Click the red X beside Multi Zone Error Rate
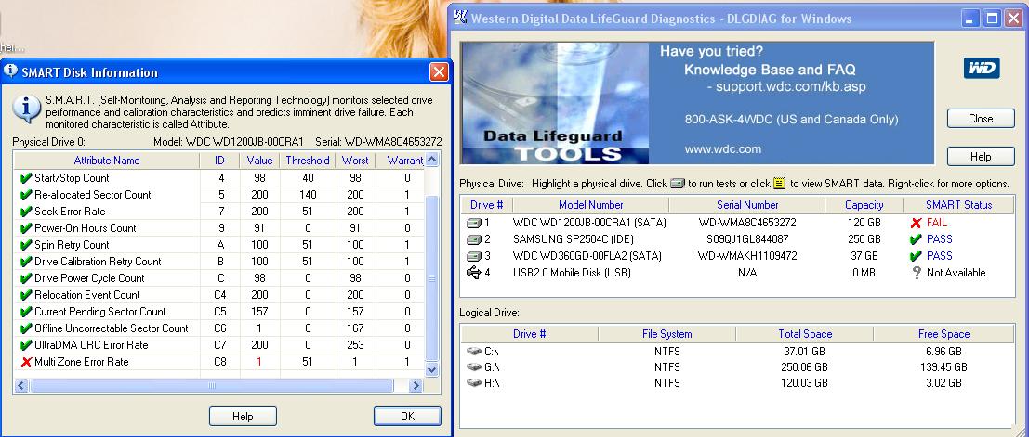Screen dimensions: 1029x437 26,362
